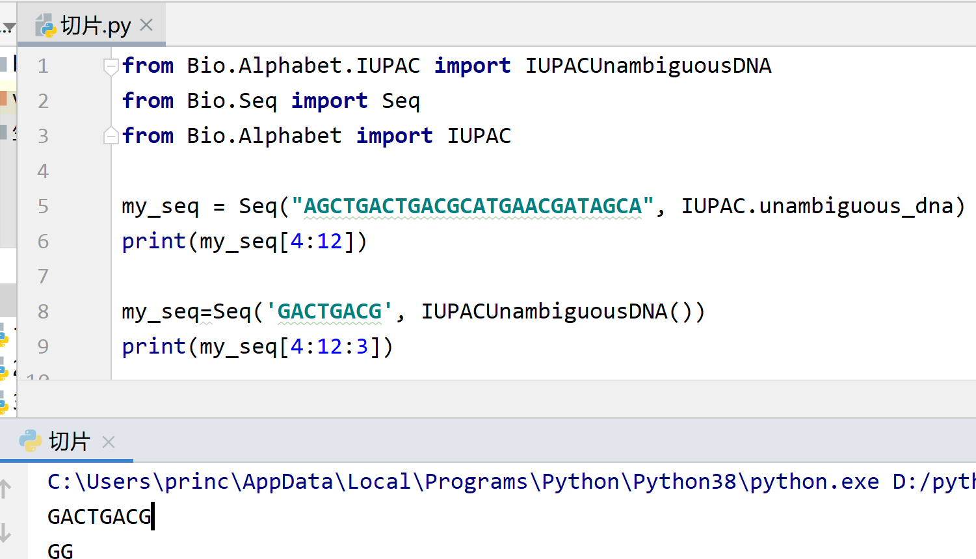Click line number 9 in the editor gutter
This screenshot has height=559, width=976.
click(x=42, y=346)
